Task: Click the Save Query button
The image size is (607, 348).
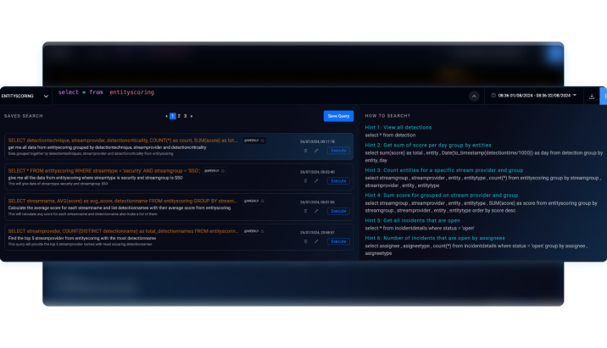Action: click(338, 116)
